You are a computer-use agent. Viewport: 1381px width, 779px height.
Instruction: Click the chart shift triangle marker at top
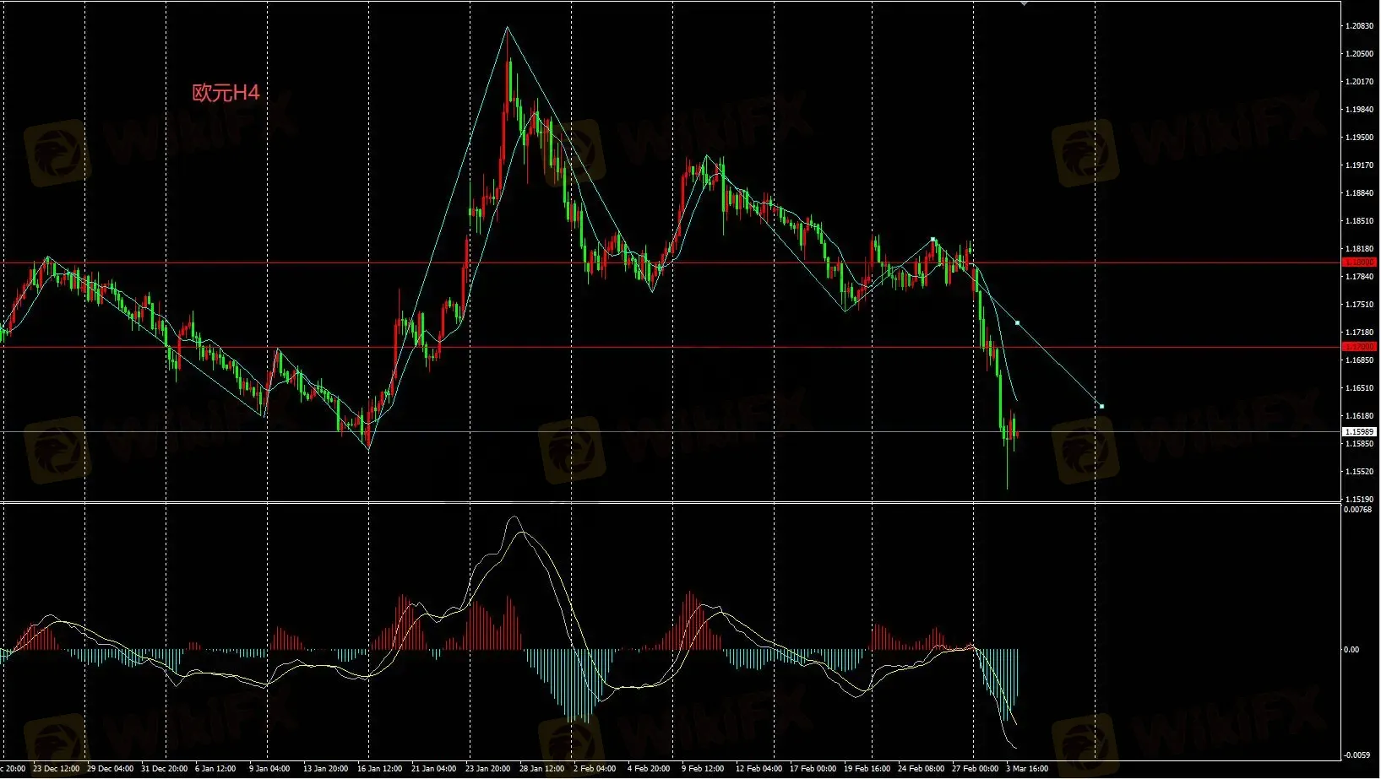pos(1024,3)
